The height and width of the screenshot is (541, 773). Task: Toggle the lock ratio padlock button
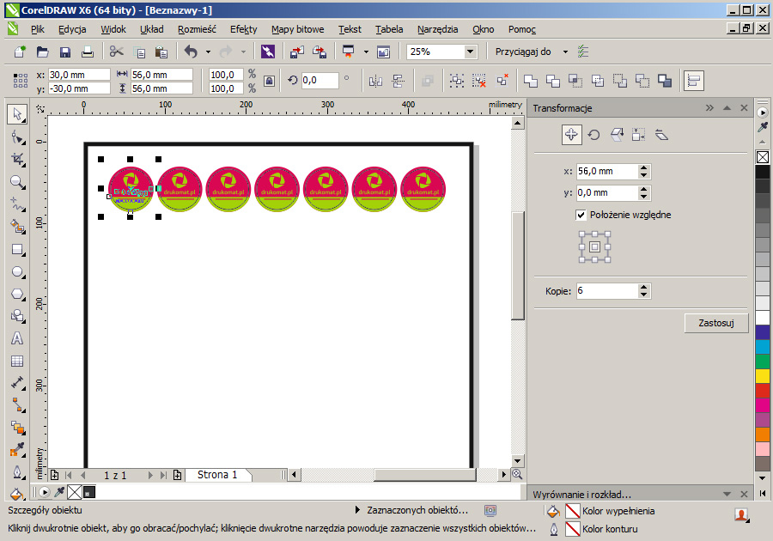269,81
